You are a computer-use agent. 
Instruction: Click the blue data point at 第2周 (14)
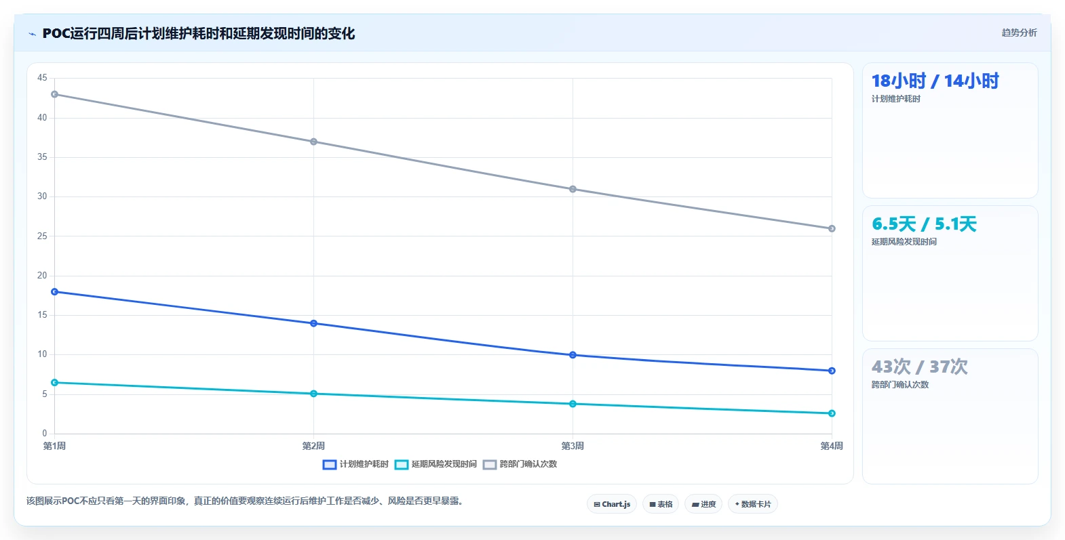click(313, 323)
